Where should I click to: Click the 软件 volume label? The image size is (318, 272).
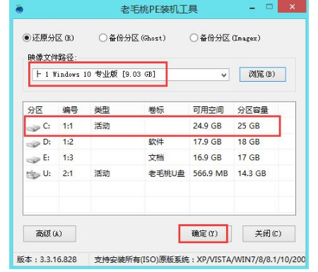[156, 142]
